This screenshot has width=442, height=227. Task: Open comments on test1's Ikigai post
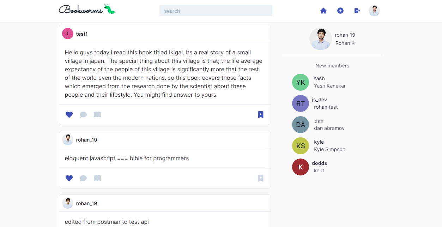[83, 115]
